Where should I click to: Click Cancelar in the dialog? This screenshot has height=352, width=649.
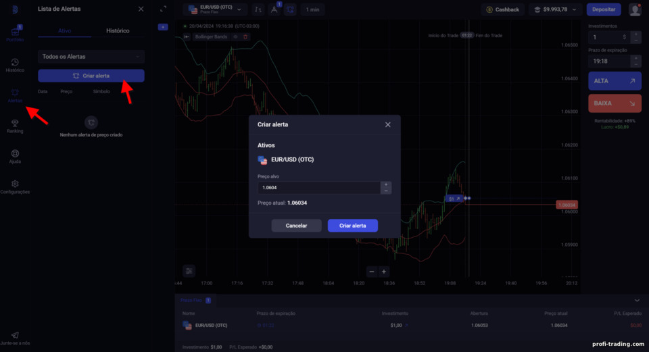[296, 226]
